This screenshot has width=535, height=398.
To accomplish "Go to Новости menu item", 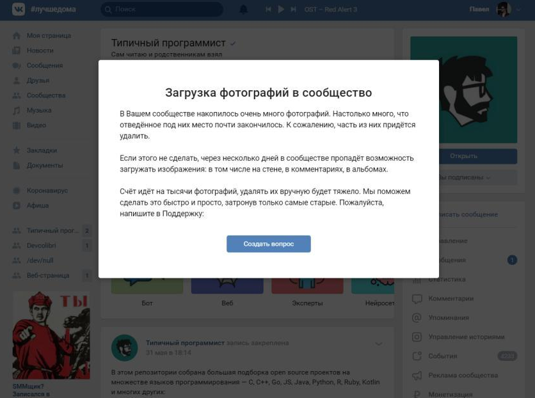I will [40, 51].
